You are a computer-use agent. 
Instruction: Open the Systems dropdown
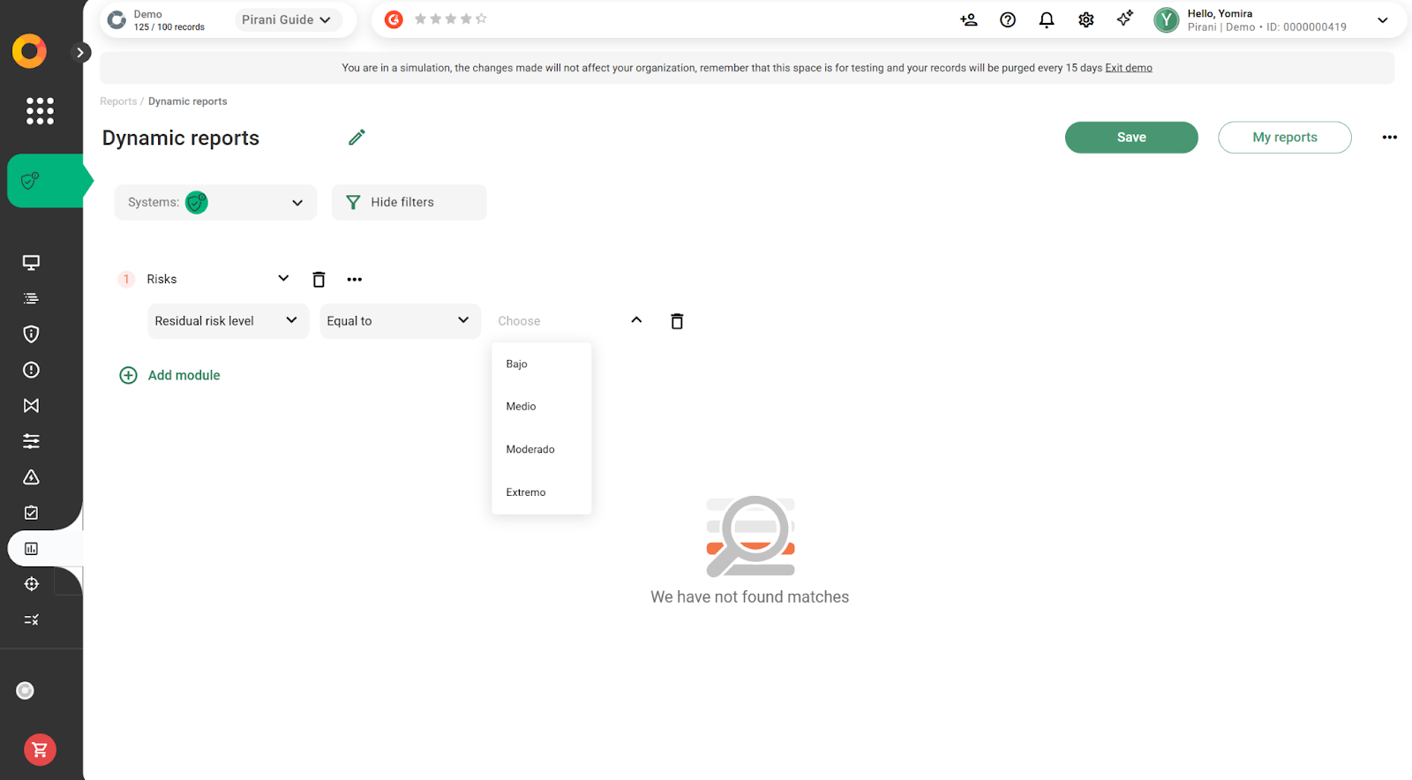(215, 202)
